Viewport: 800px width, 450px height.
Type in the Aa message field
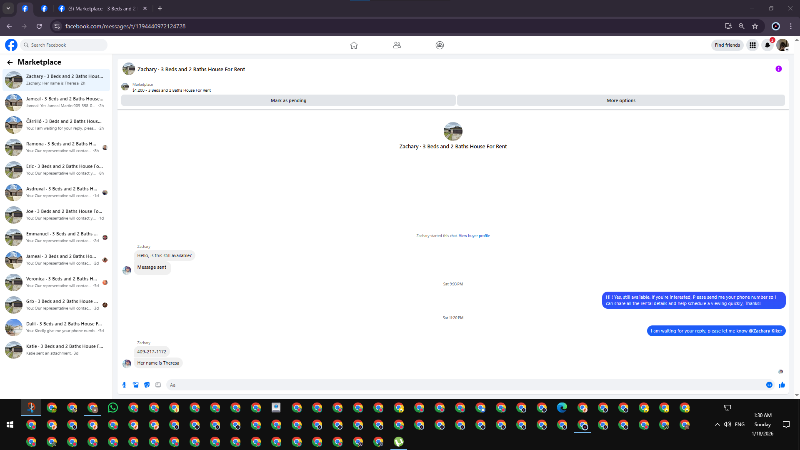[x=458, y=385]
